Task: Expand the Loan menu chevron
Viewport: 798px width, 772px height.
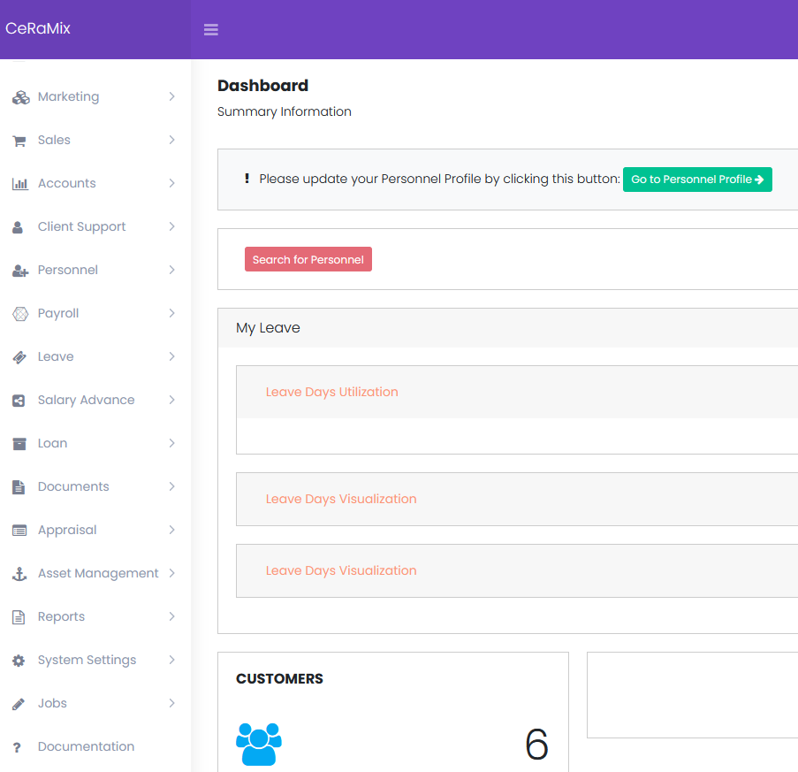Action: [x=172, y=443]
